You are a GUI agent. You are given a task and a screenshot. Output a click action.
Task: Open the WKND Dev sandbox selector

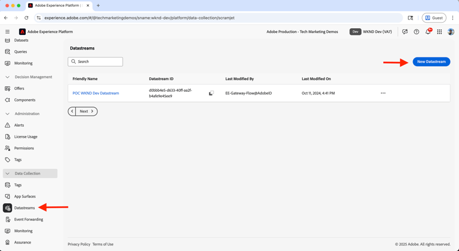click(x=371, y=32)
